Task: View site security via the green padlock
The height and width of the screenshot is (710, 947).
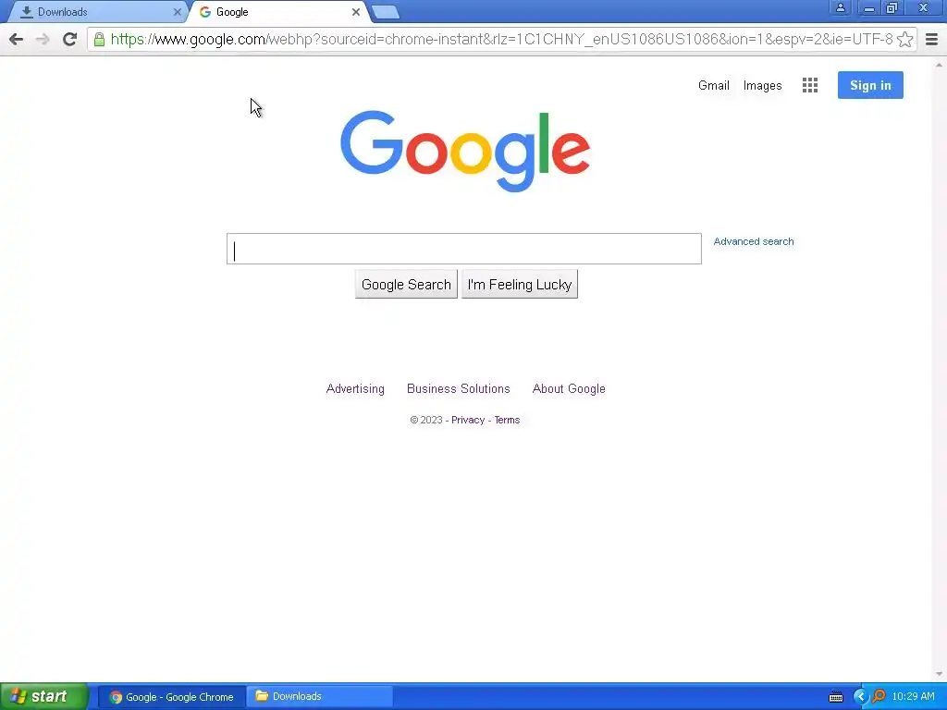Action: coord(99,39)
